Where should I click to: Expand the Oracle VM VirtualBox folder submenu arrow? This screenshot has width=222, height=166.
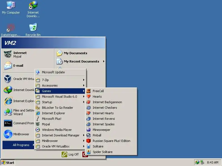click(84, 146)
